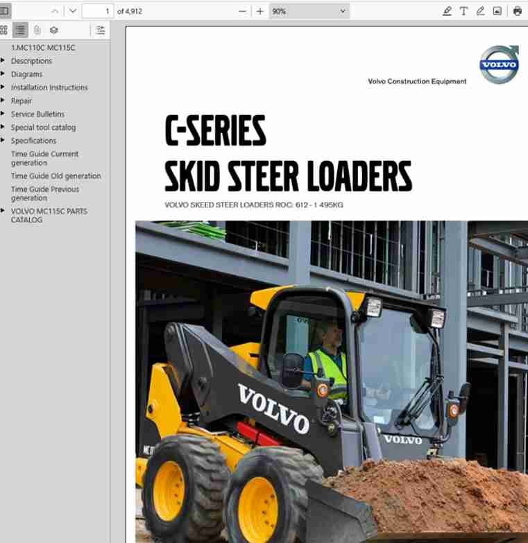Open the Descriptions bookmark
528x543 pixels.
coord(31,61)
